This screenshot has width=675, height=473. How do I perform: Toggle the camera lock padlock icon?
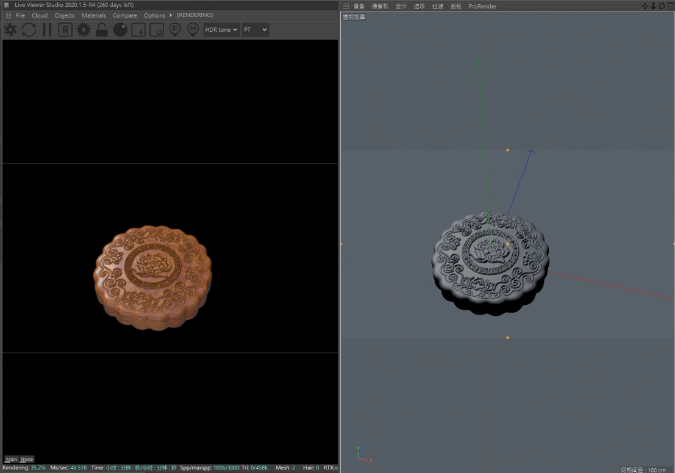102,30
